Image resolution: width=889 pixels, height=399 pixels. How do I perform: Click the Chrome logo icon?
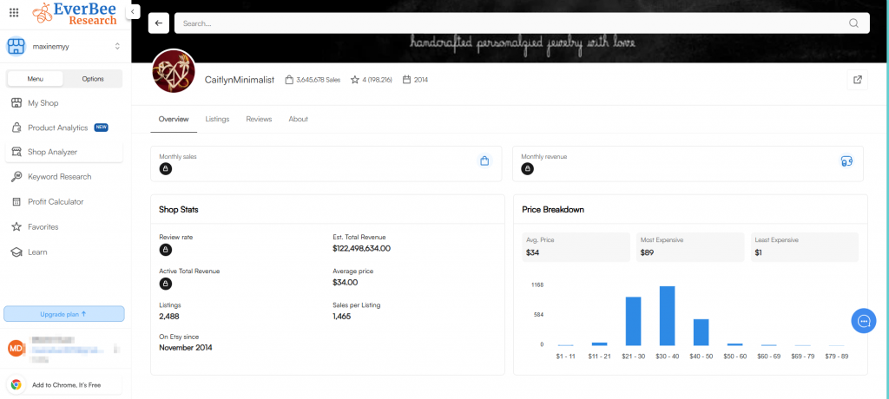pos(16,385)
